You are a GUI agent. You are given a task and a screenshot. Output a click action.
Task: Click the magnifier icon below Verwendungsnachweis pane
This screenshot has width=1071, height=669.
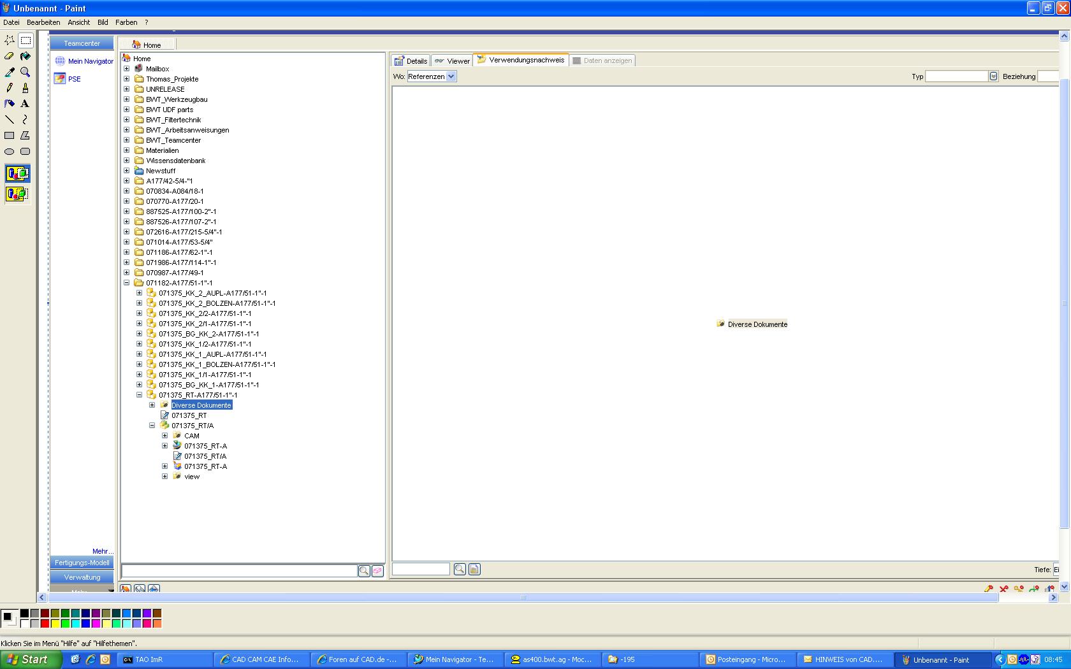click(460, 569)
